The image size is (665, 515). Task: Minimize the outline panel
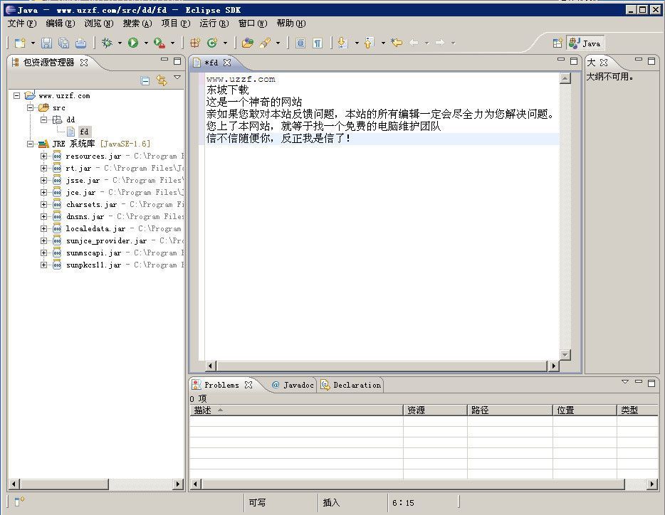(638, 60)
